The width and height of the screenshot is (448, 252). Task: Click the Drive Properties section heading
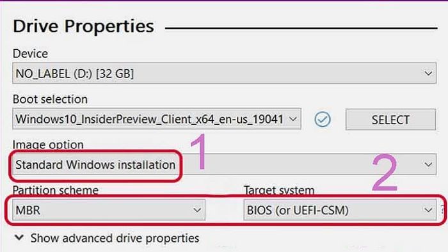pyautogui.click(x=83, y=26)
